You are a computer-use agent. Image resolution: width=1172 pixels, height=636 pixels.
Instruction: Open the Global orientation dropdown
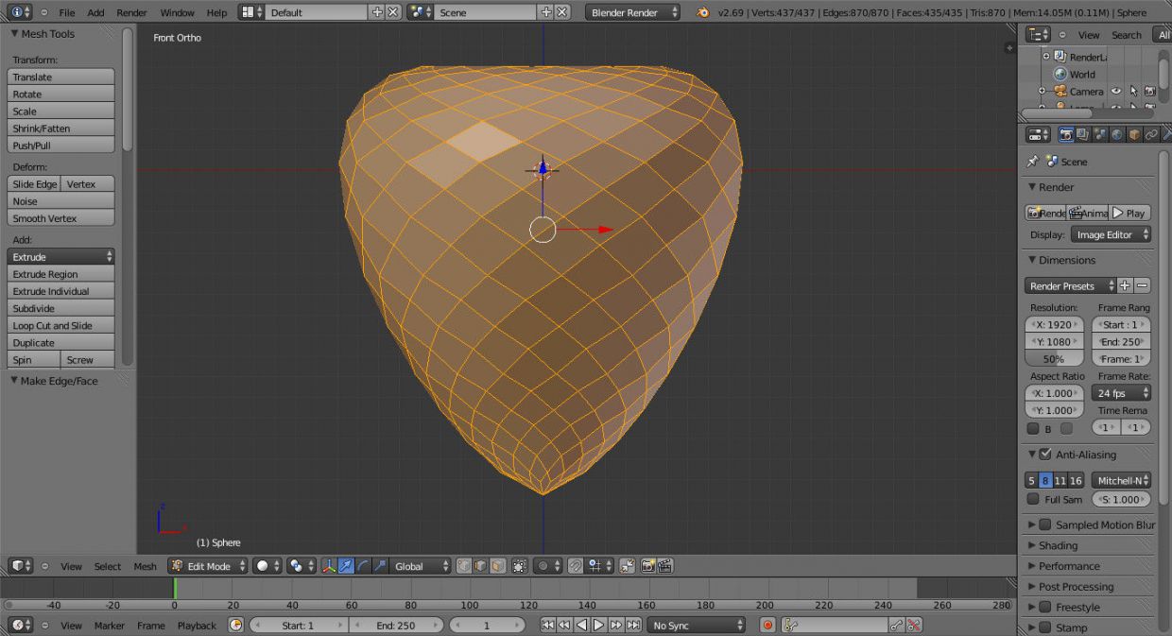pyautogui.click(x=421, y=566)
